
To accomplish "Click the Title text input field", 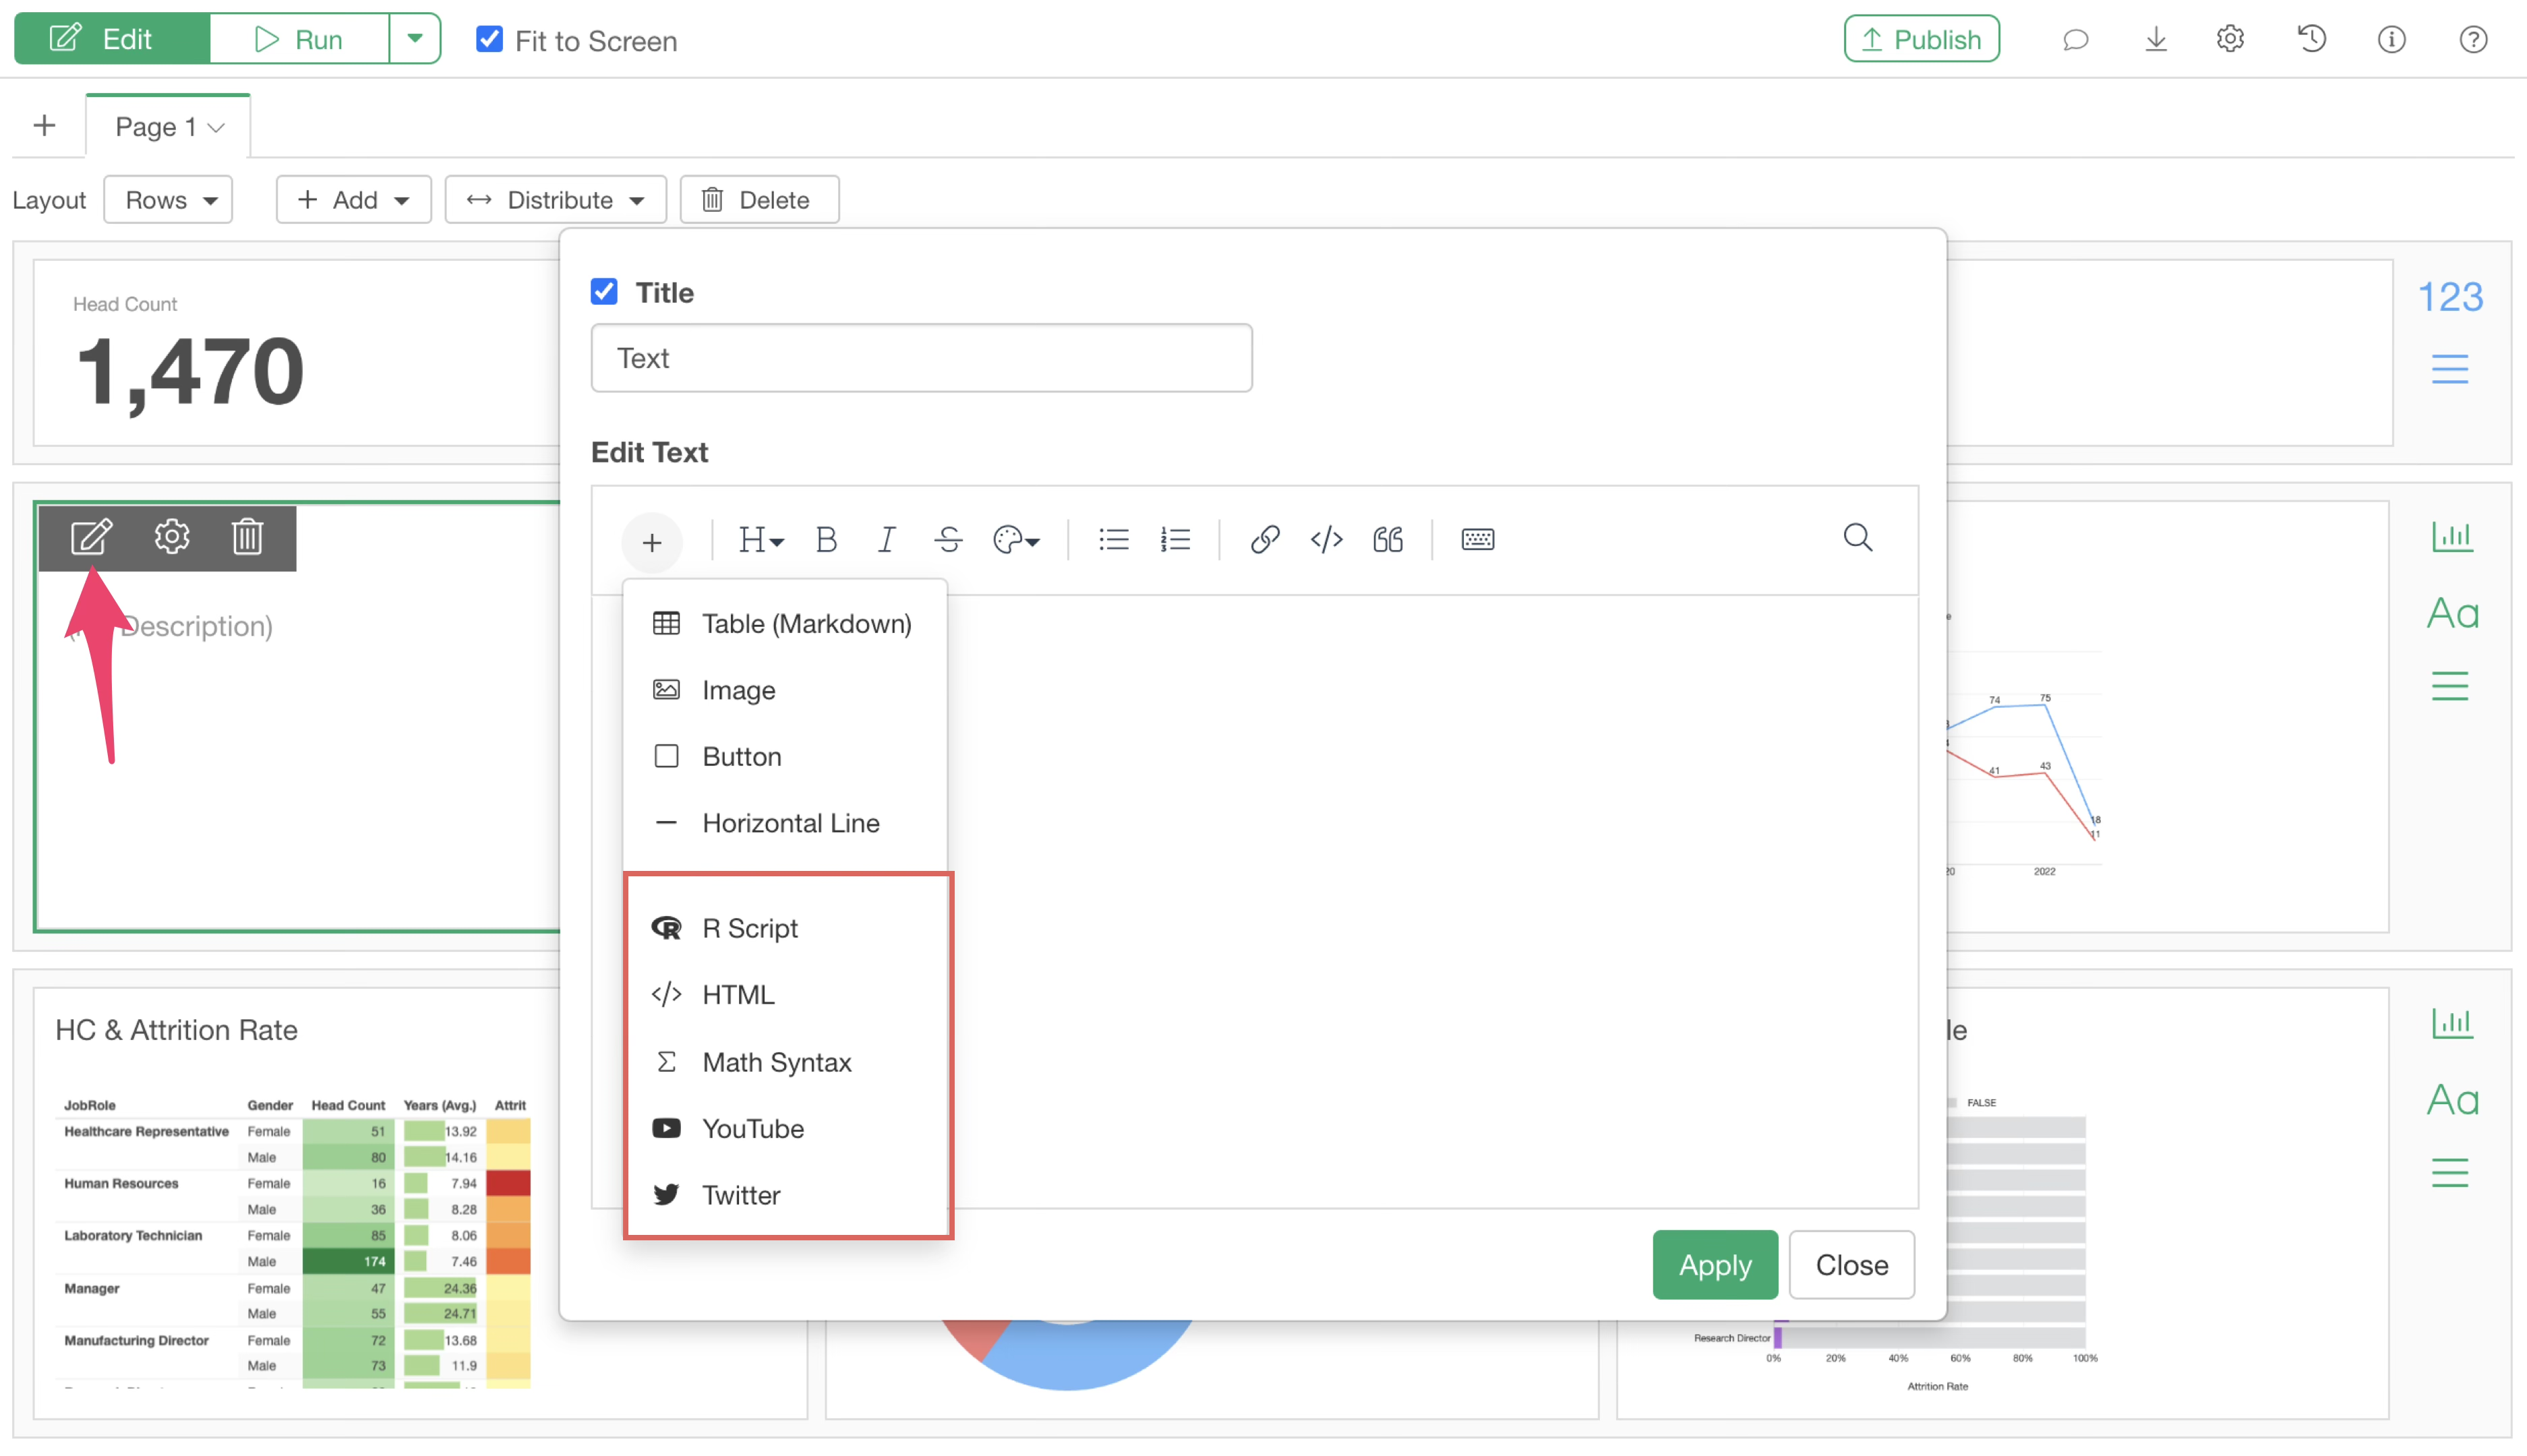I will [x=921, y=358].
